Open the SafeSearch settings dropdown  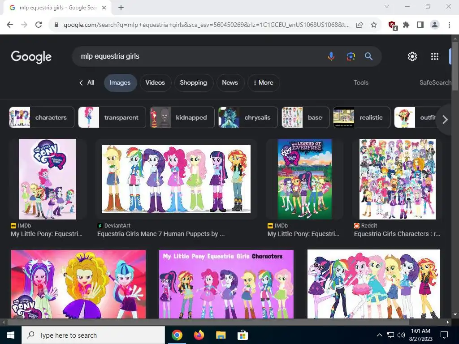[x=435, y=83]
